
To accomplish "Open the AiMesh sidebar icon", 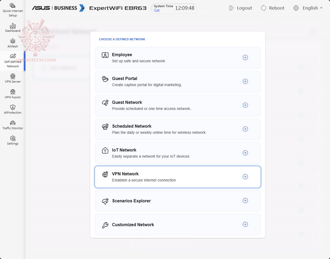I will pyautogui.click(x=13, y=41).
